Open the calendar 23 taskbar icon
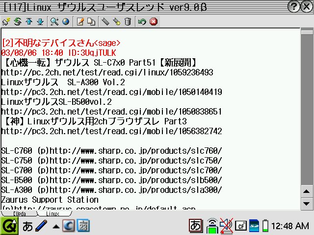The image size is (314, 235). click(x=83, y=226)
